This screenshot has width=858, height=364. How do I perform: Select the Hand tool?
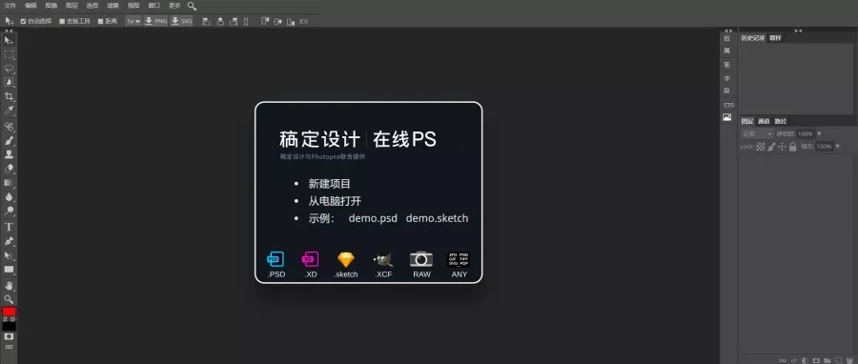tap(9, 285)
